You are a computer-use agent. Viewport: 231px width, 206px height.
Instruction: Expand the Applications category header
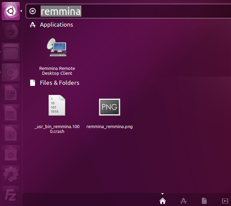coord(57,25)
